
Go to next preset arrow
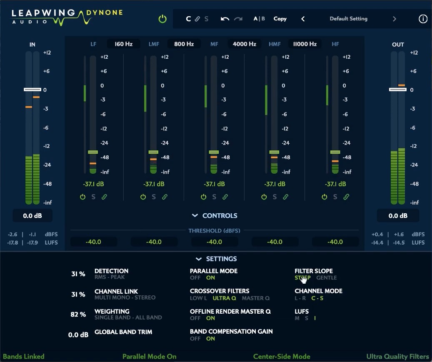coord(394,19)
